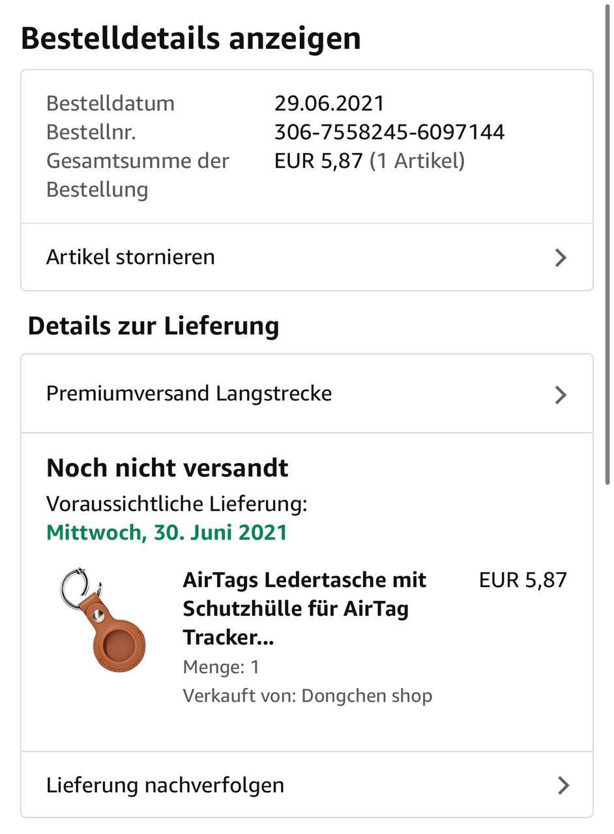
Task: Click the item price EUR 5,87
Action: [523, 579]
